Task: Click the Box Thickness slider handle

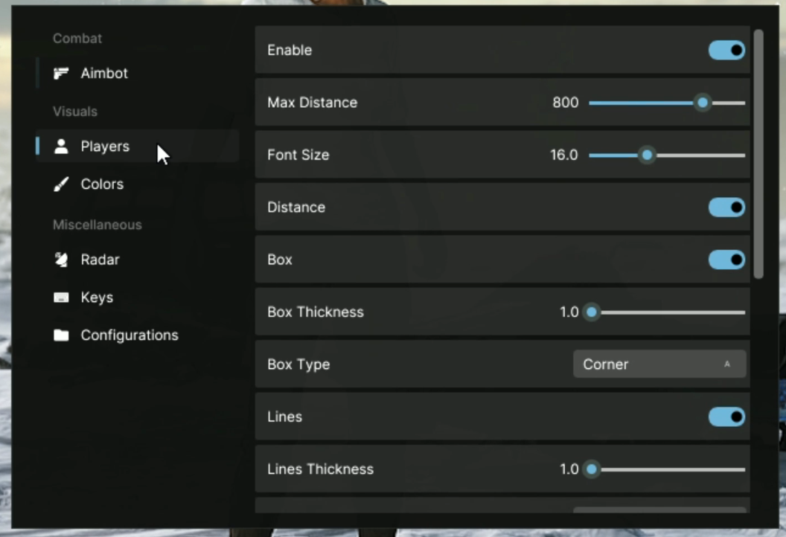Action: pos(592,312)
